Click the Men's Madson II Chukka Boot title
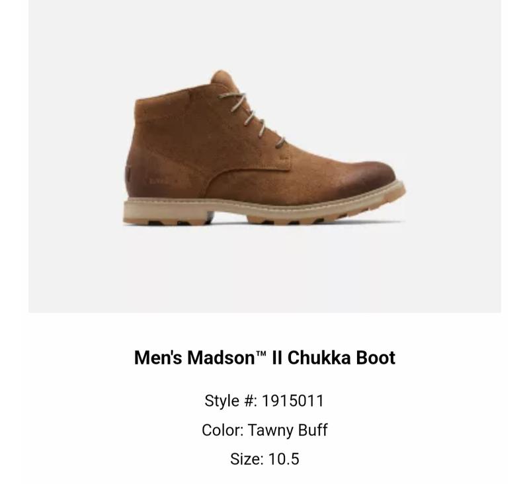 tap(264, 357)
